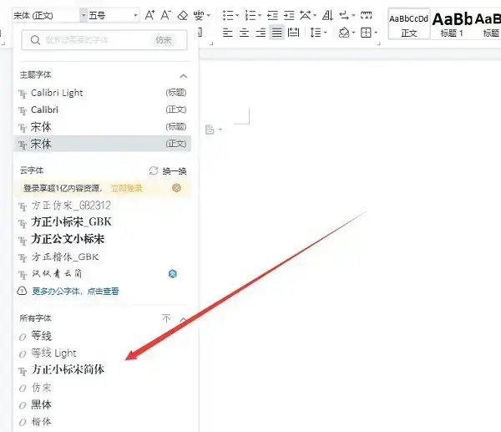Choose cloud font 方正楷体_GBK
The width and height of the screenshot is (501, 432).
[x=103, y=257]
